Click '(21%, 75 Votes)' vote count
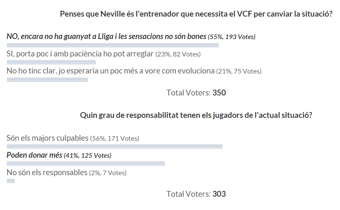 (x=239, y=71)
